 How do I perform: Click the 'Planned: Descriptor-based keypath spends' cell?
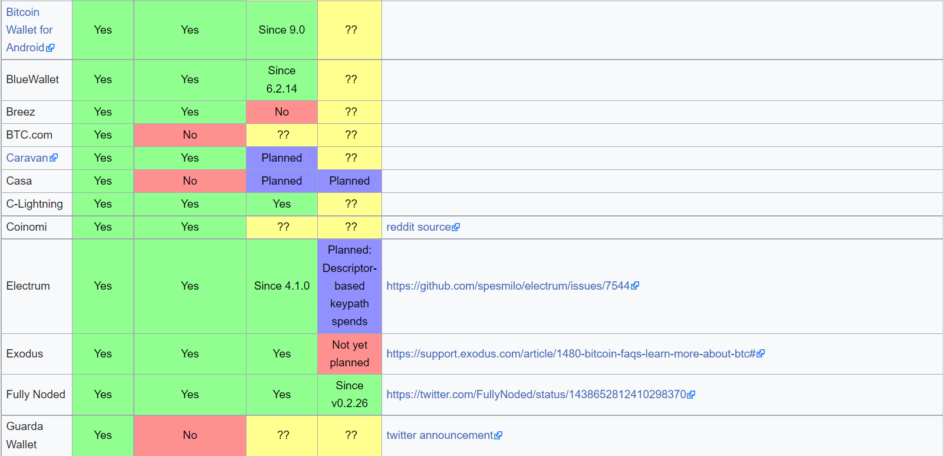350,286
